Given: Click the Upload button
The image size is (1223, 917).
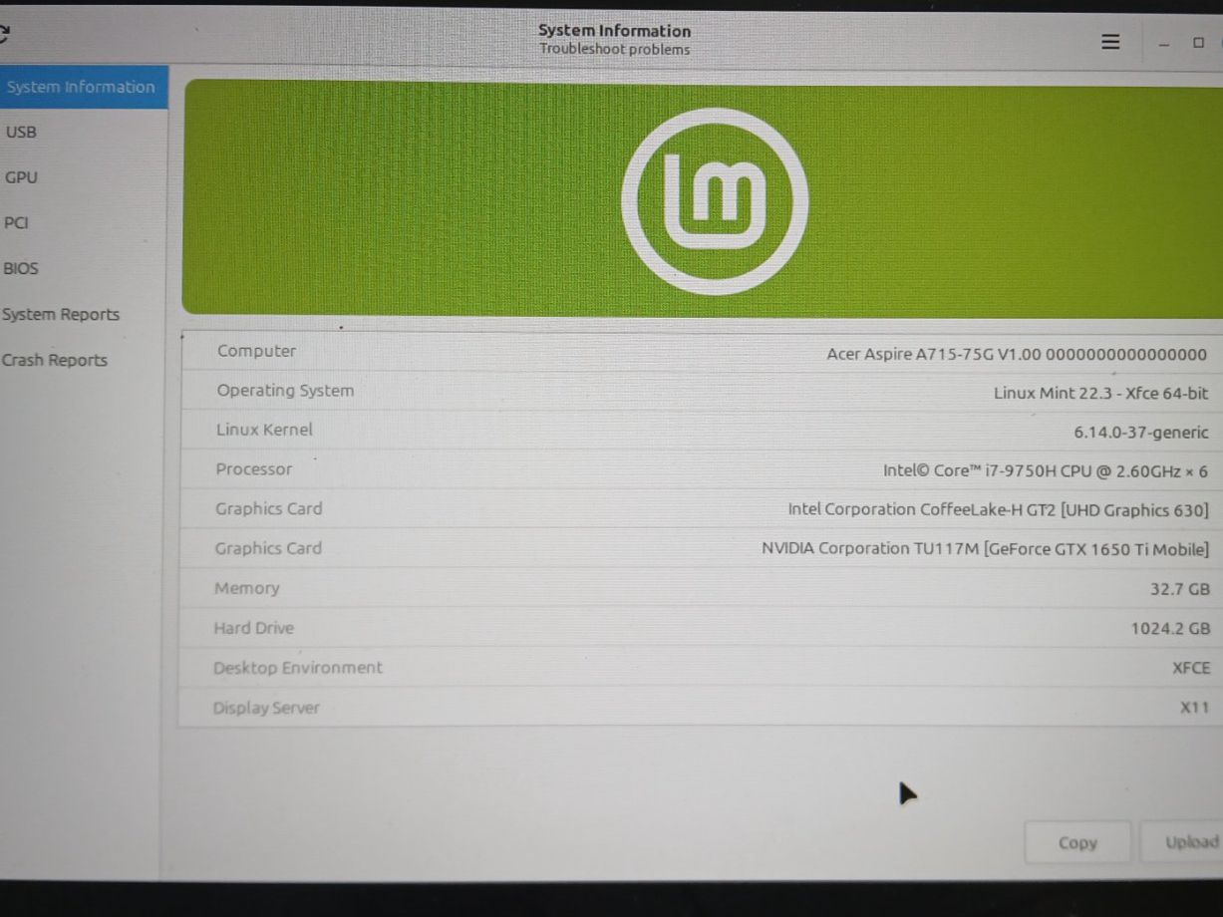Looking at the screenshot, I should (1186, 842).
